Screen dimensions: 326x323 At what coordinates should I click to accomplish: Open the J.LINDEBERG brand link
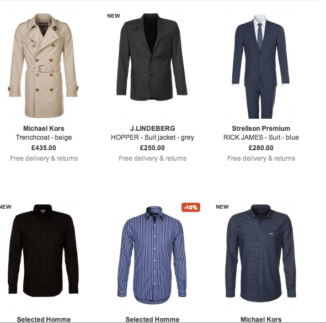click(x=152, y=129)
